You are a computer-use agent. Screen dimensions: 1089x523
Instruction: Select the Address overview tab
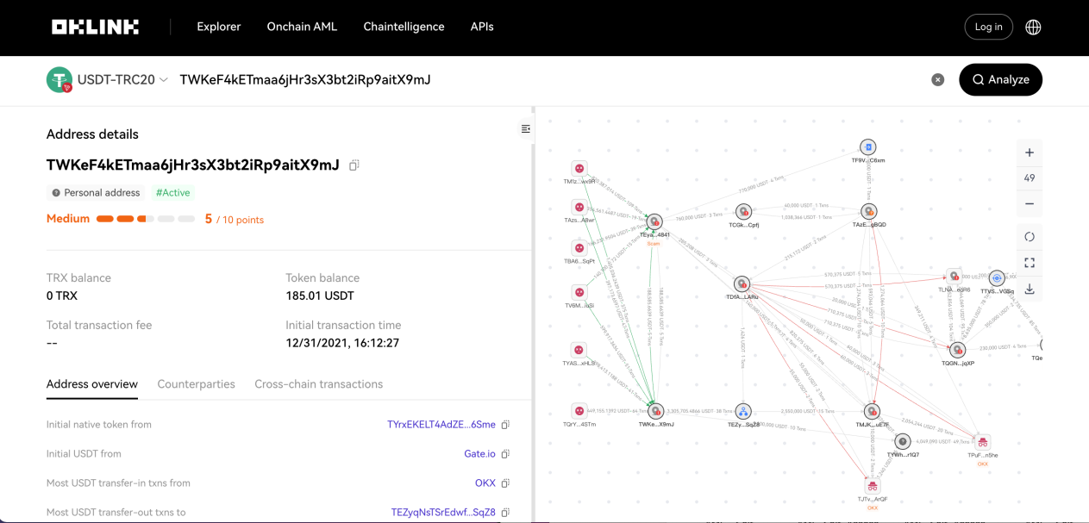pyautogui.click(x=92, y=384)
